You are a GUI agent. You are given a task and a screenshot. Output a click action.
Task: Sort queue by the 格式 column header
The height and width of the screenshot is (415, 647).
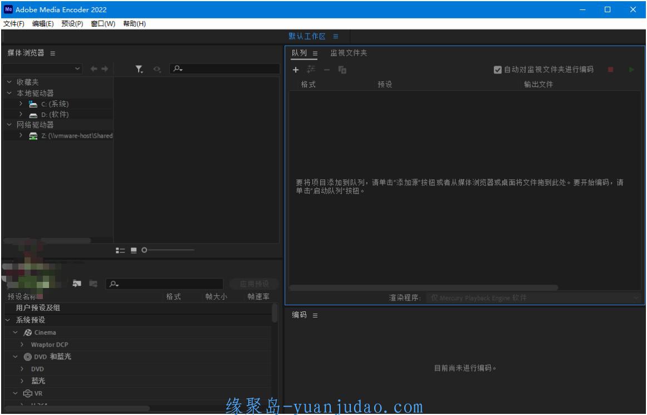coord(308,84)
